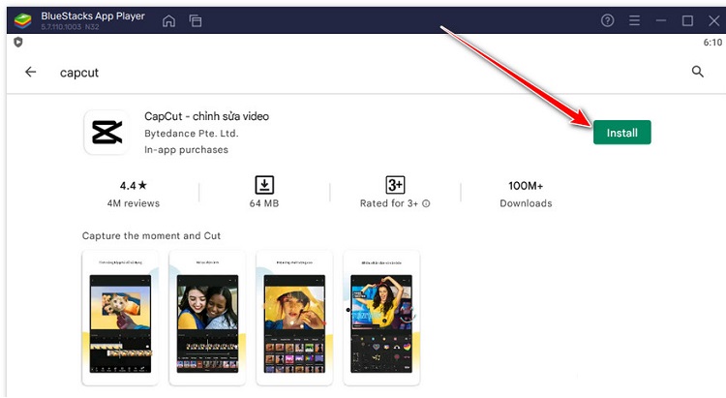Open the Rated for 3+ info icon
The image size is (726, 398).
(426, 203)
